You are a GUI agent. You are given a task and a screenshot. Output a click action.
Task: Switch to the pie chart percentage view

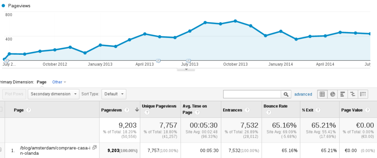pos(332,94)
